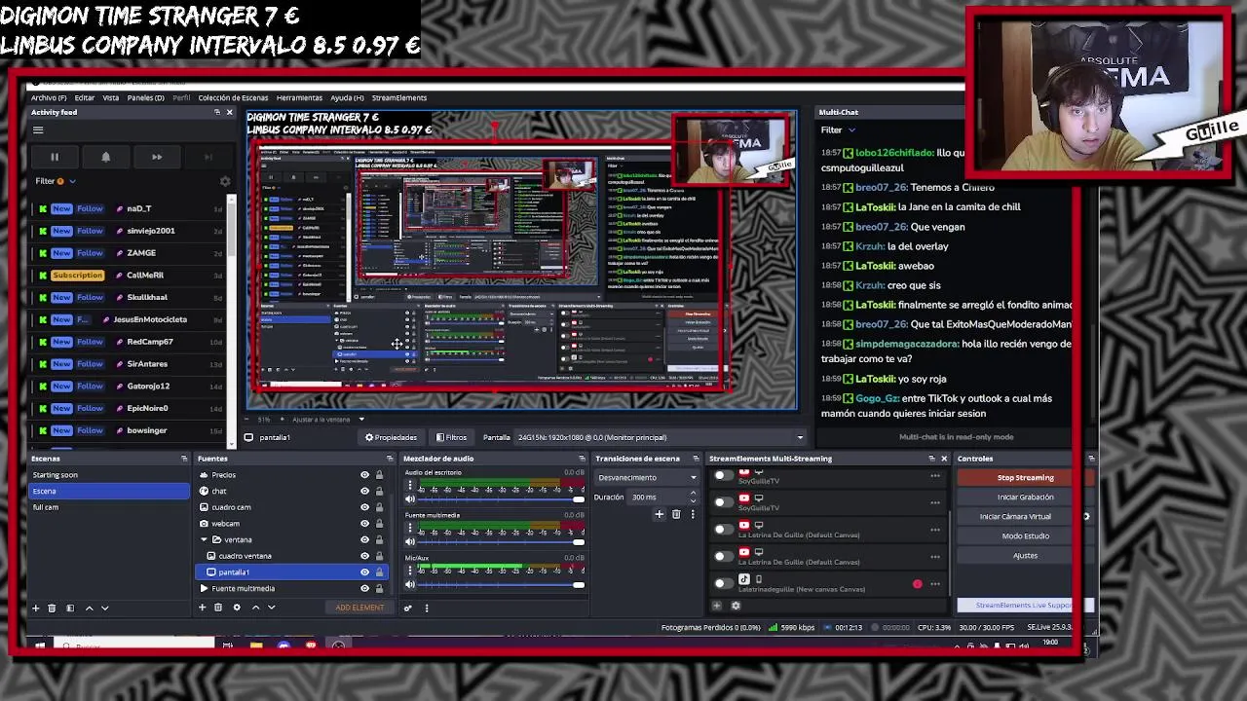1247x701 pixels.
Task: Move source down in Fuentes toolbar
Action: click(x=272, y=608)
